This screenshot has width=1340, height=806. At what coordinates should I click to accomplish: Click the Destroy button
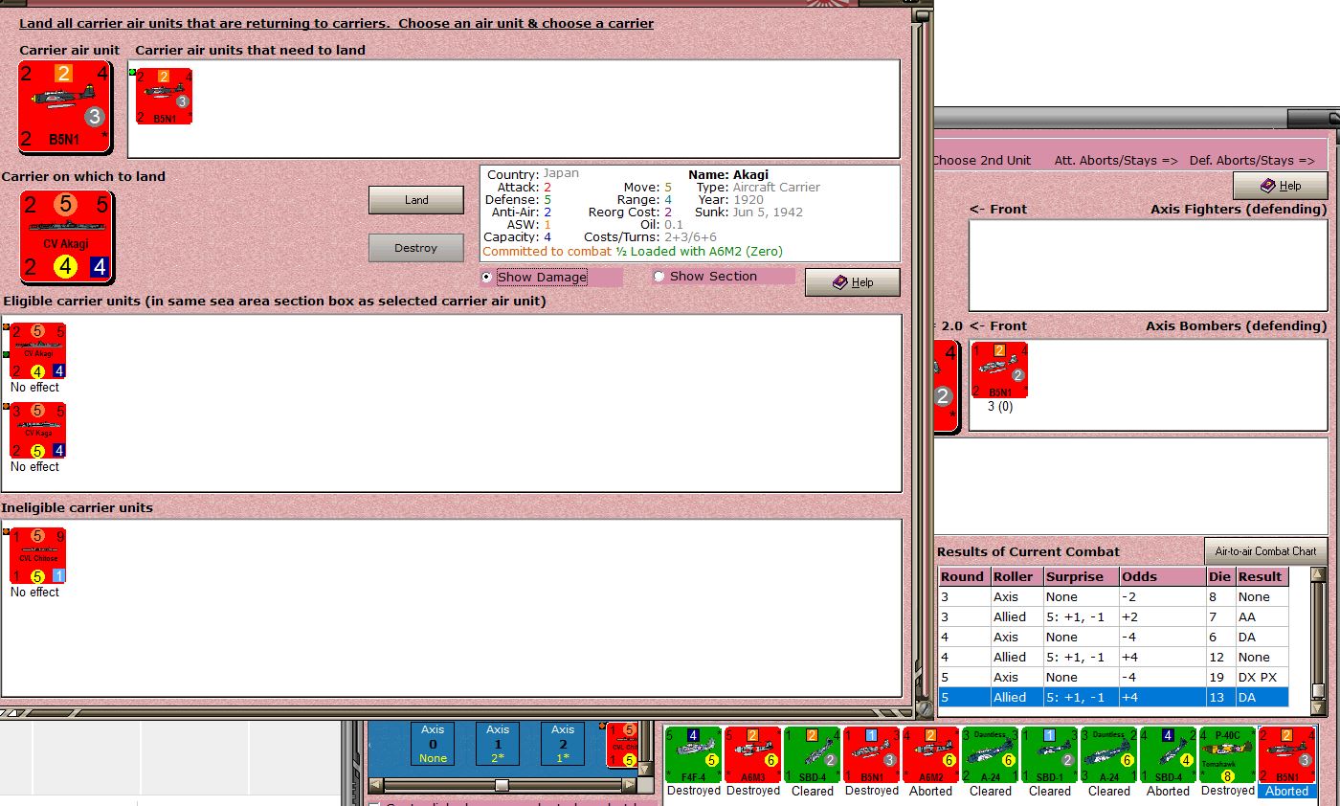(416, 248)
